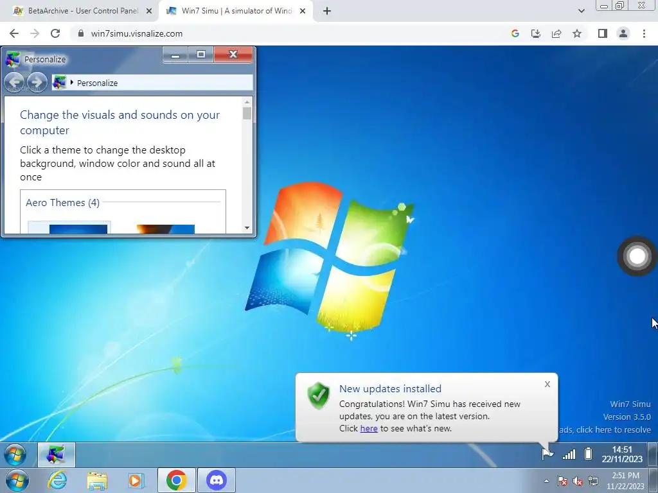Click the Personalize taskbar button in the simulator
Image resolution: width=658 pixels, height=493 pixels.
[57, 454]
